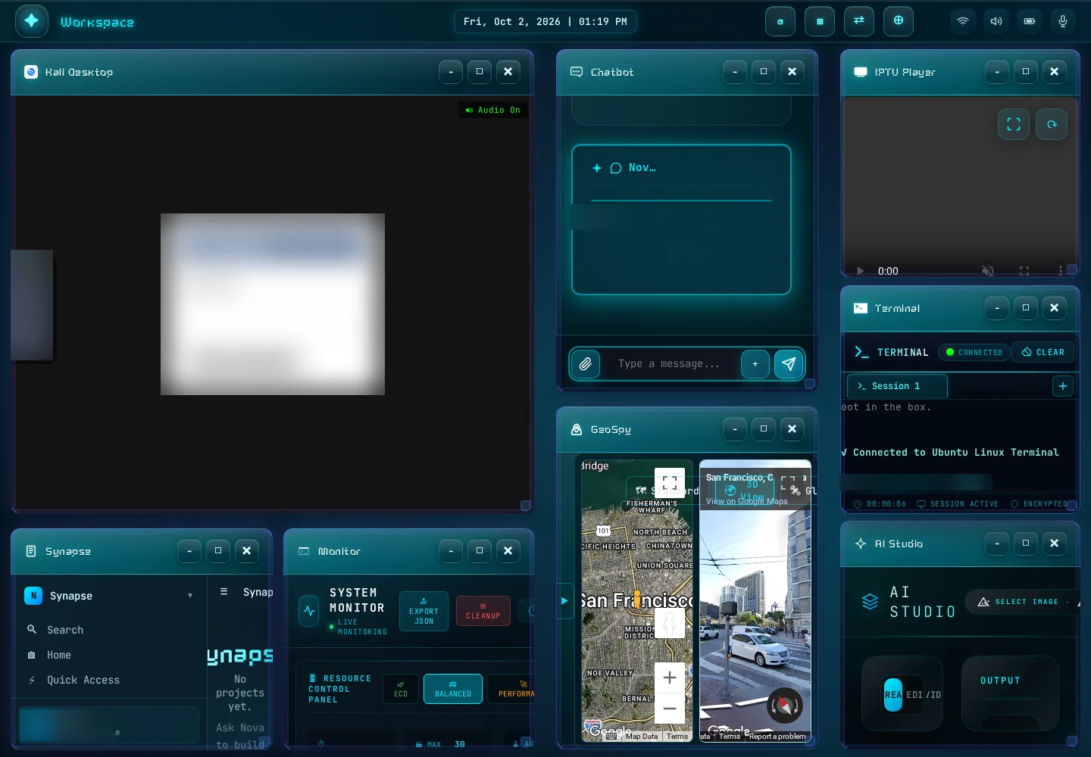Expand the Synapse workspace dropdown arrow
Screen dimensions: 1091x757
(190, 596)
